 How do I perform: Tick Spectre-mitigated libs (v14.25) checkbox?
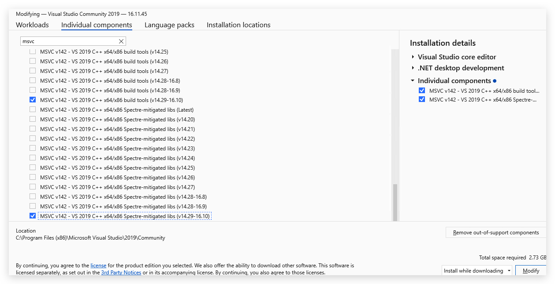[x=33, y=168]
